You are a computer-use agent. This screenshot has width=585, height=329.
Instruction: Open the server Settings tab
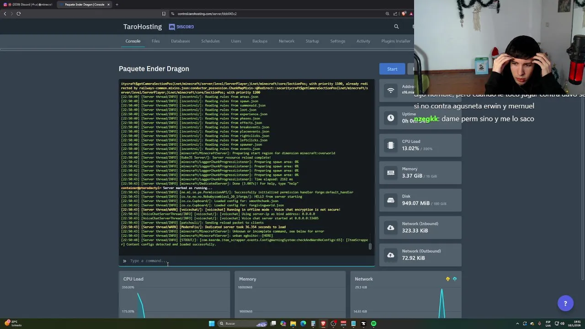(x=338, y=41)
